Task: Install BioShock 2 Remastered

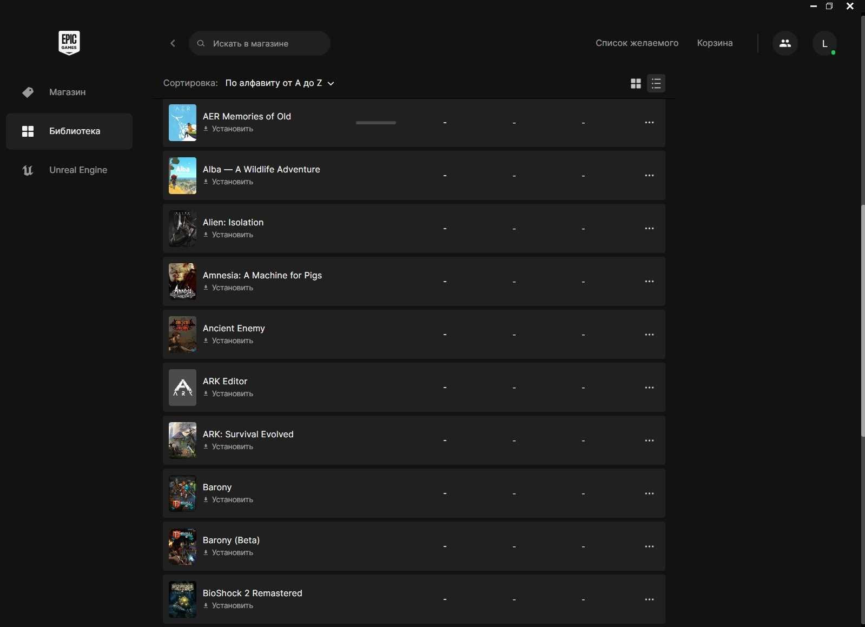Action: [228, 606]
